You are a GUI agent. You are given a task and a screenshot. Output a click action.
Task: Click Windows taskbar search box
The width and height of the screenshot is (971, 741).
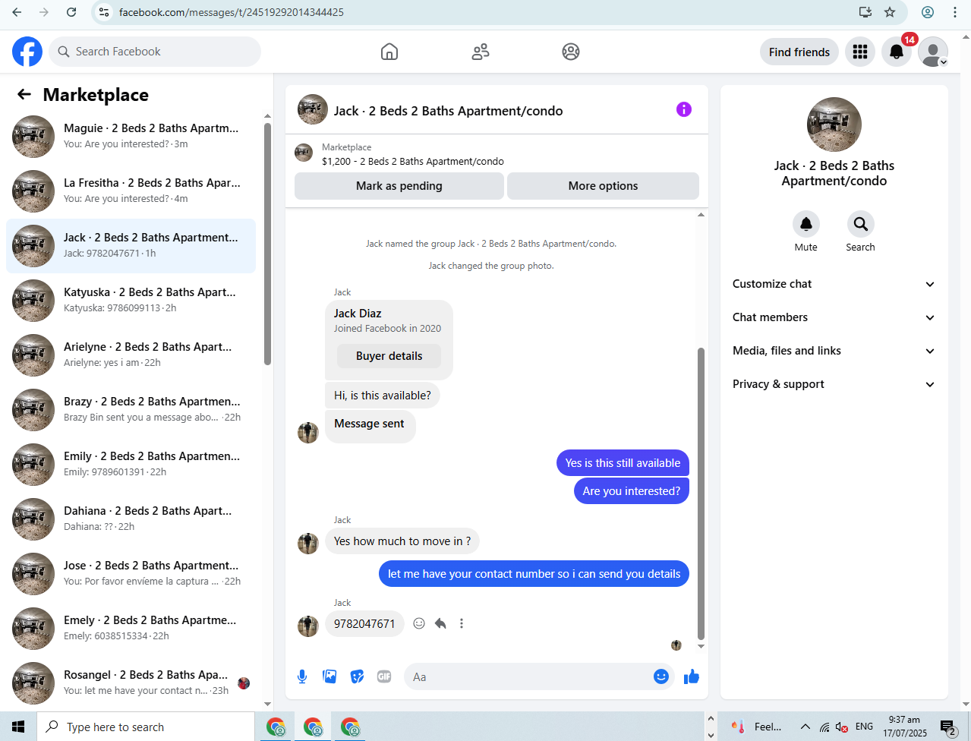click(146, 727)
